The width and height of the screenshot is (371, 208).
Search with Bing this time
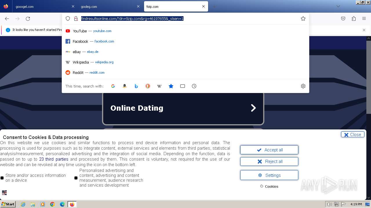136,86
